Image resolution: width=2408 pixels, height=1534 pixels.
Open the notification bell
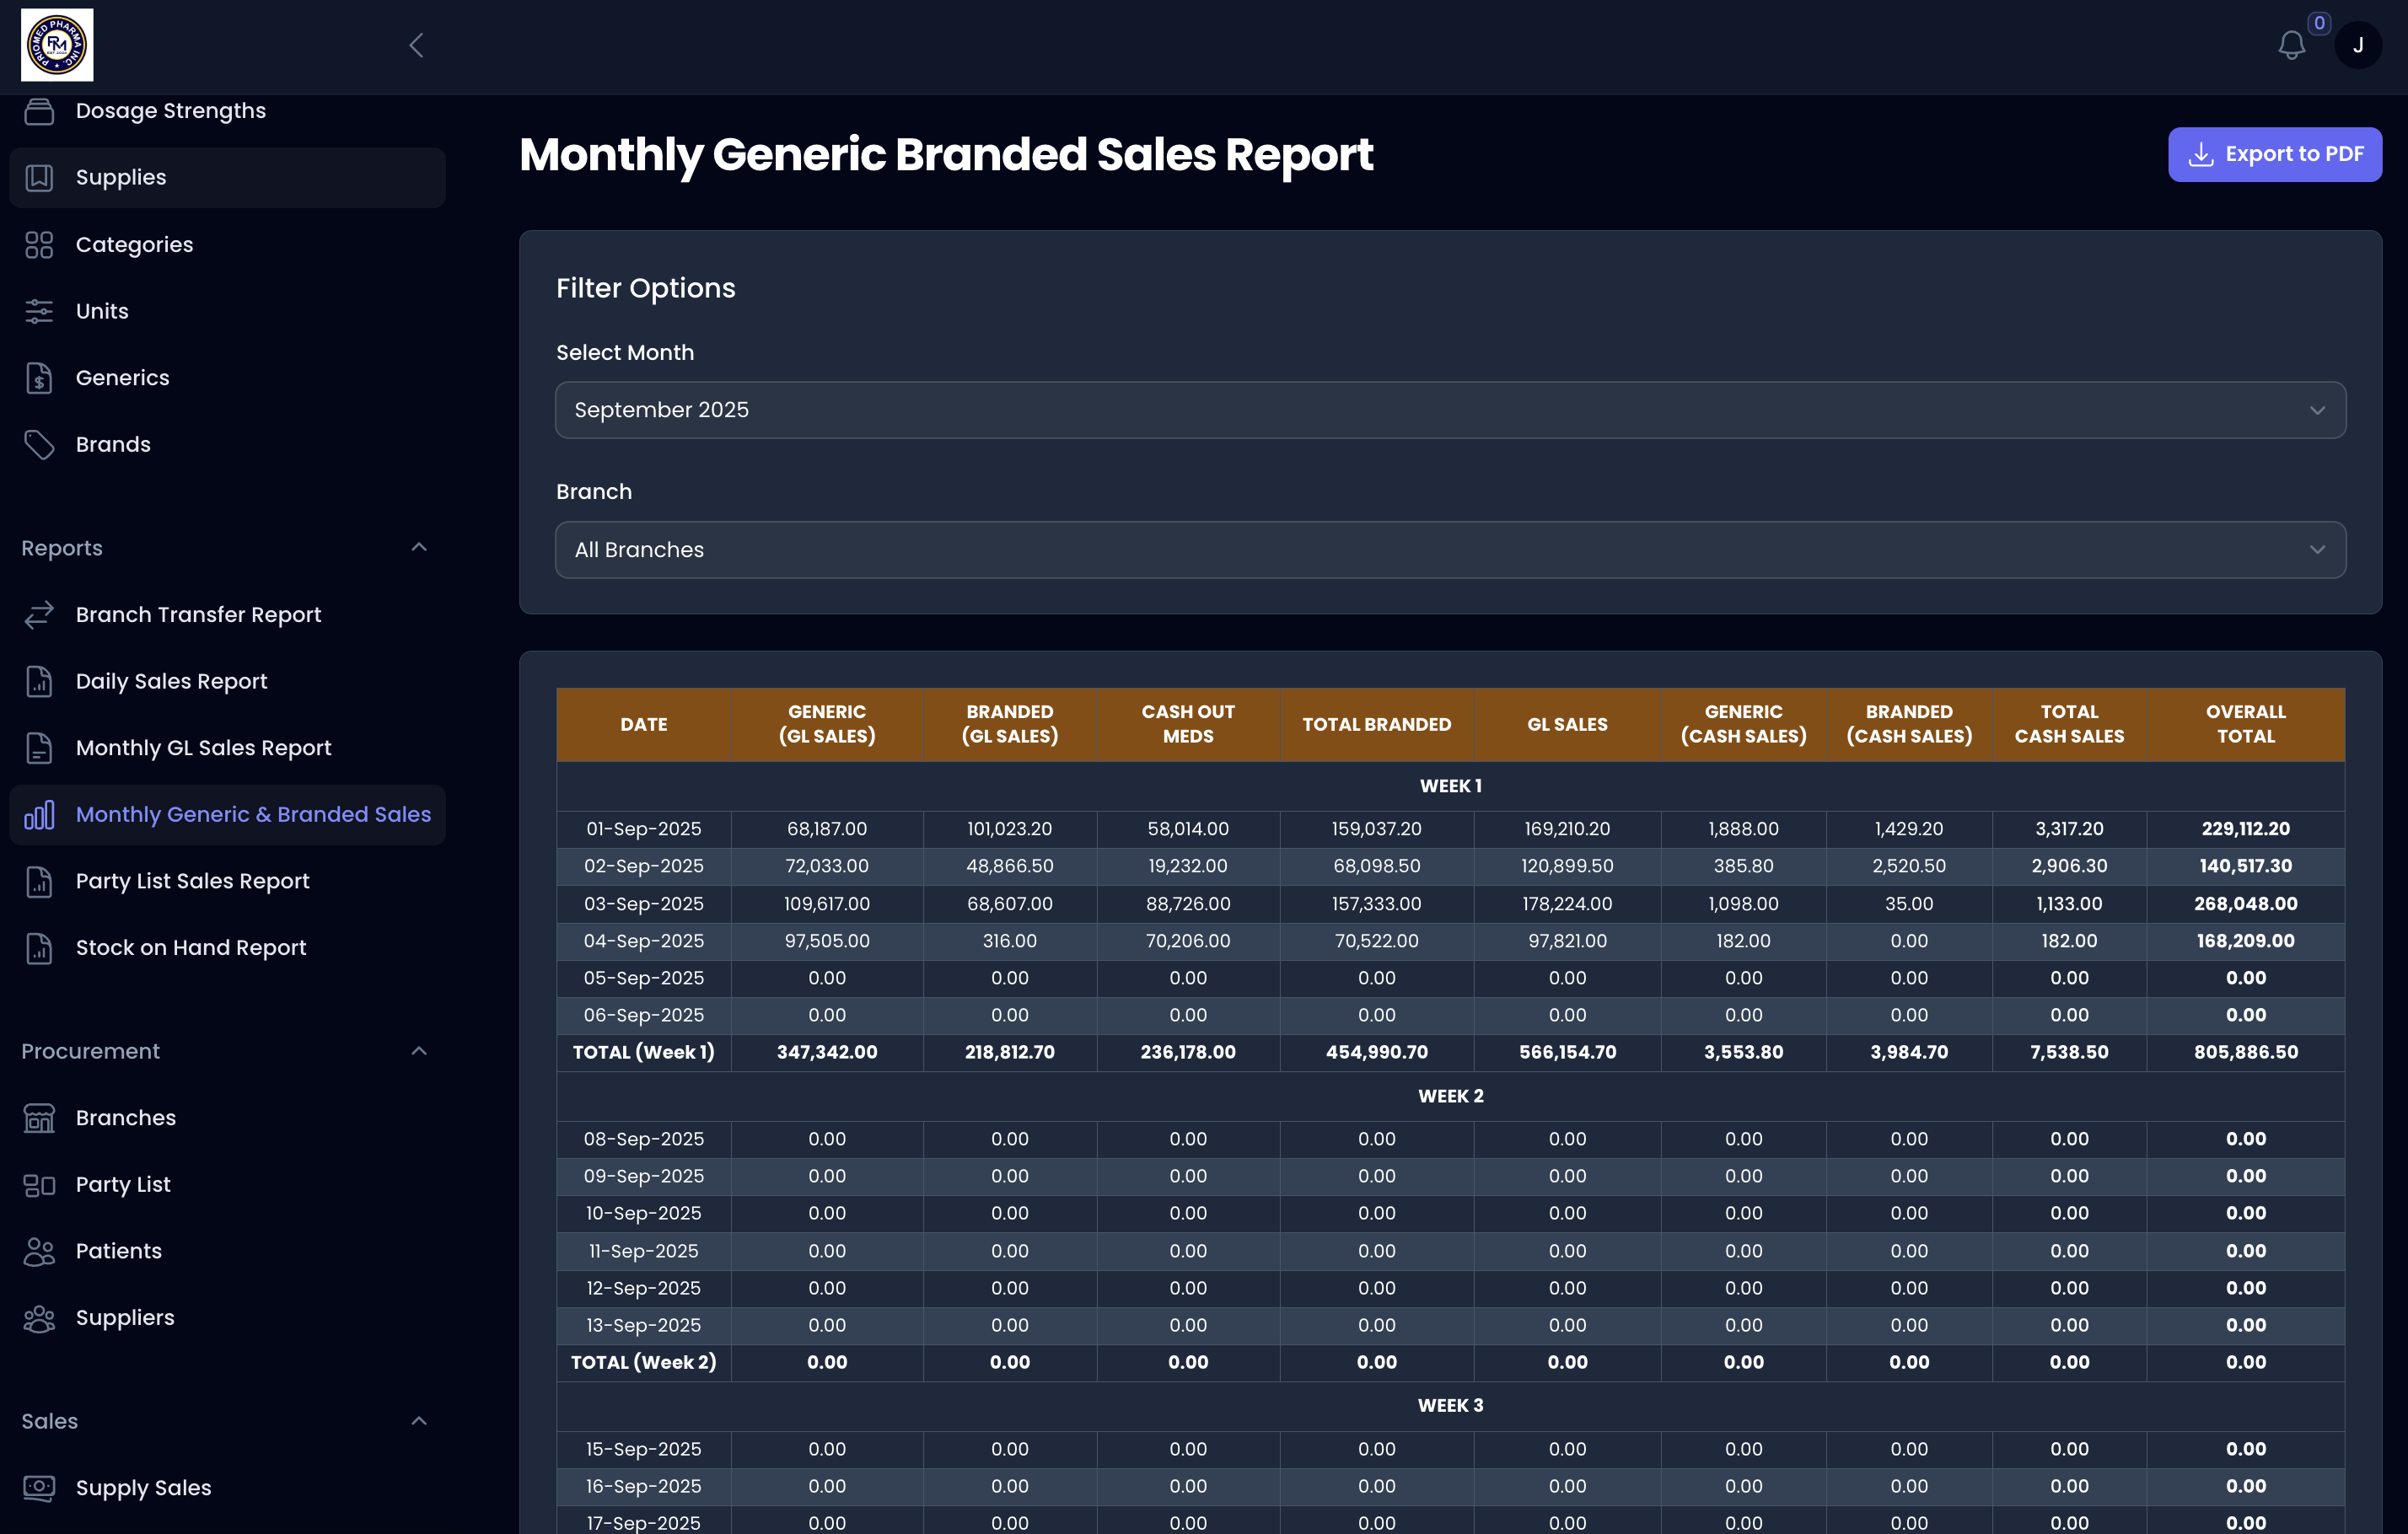(2290, 45)
